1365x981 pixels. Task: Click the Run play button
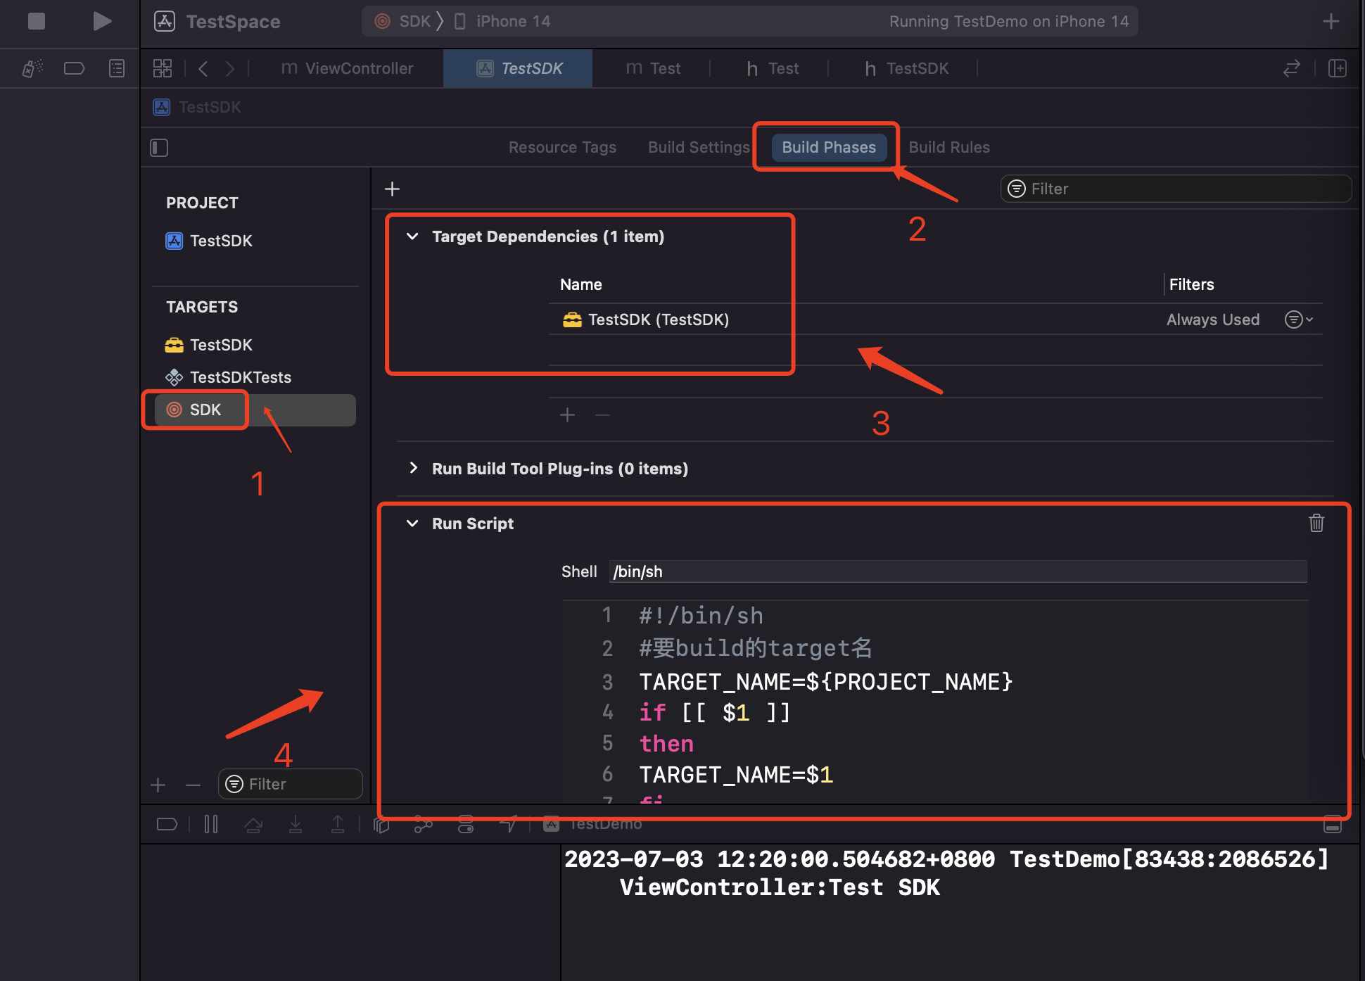[102, 21]
